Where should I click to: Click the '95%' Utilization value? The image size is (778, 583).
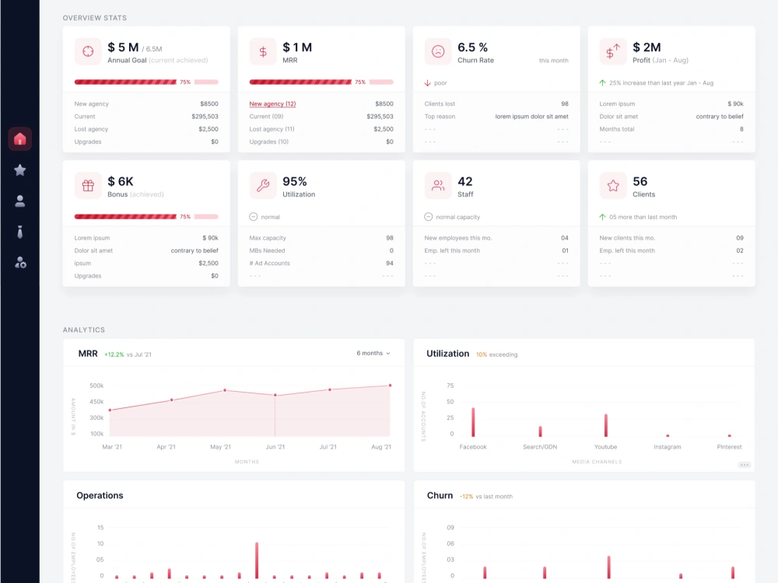click(x=295, y=181)
